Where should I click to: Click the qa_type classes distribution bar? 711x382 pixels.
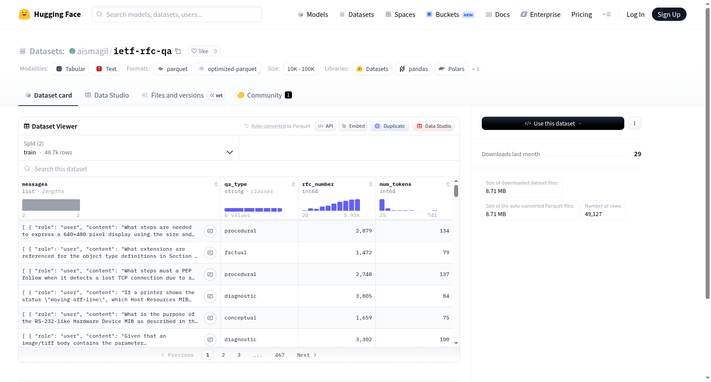tap(253, 210)
